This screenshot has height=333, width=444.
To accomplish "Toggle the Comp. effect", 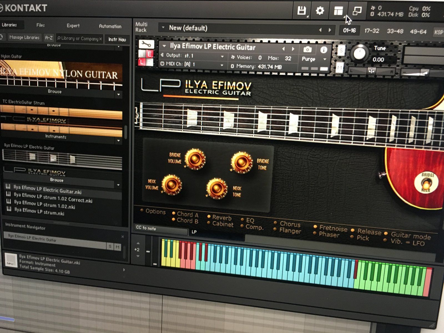I will click(252, 227).
